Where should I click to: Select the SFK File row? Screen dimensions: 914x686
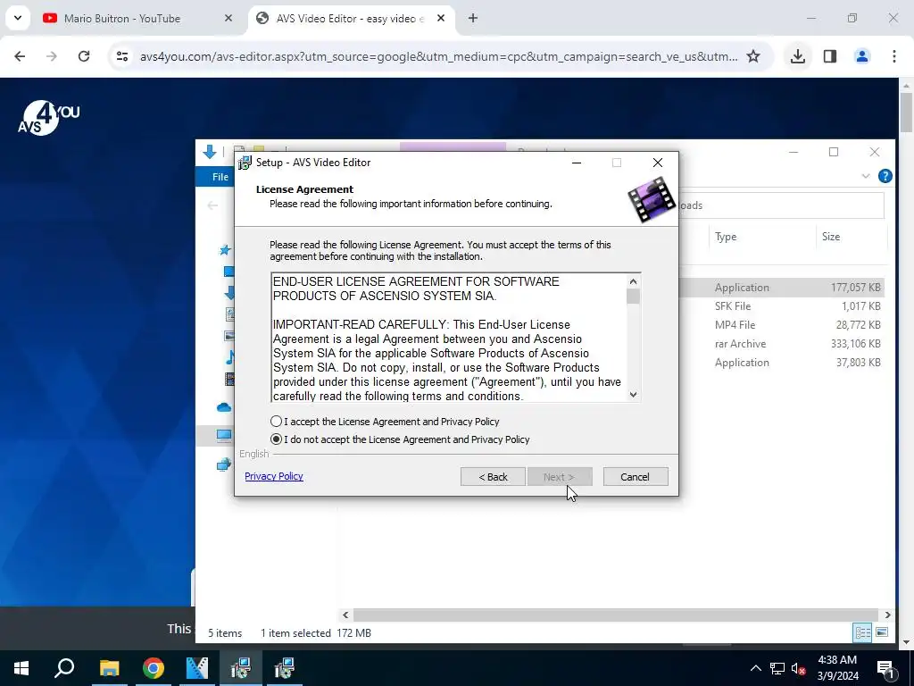(x=781, y=305)
